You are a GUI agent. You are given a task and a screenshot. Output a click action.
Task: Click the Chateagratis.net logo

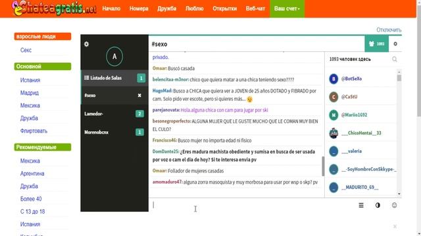[x=54, y=8]
